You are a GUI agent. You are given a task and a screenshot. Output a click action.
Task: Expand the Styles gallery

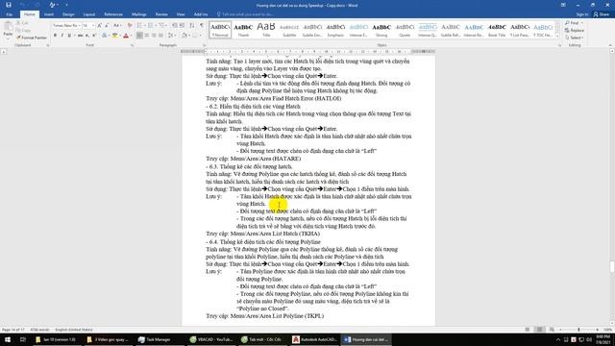557,37
